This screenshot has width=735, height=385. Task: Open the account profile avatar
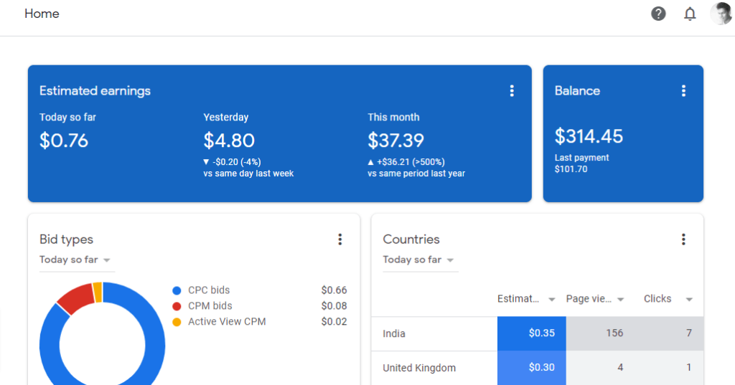coord(721,14)
